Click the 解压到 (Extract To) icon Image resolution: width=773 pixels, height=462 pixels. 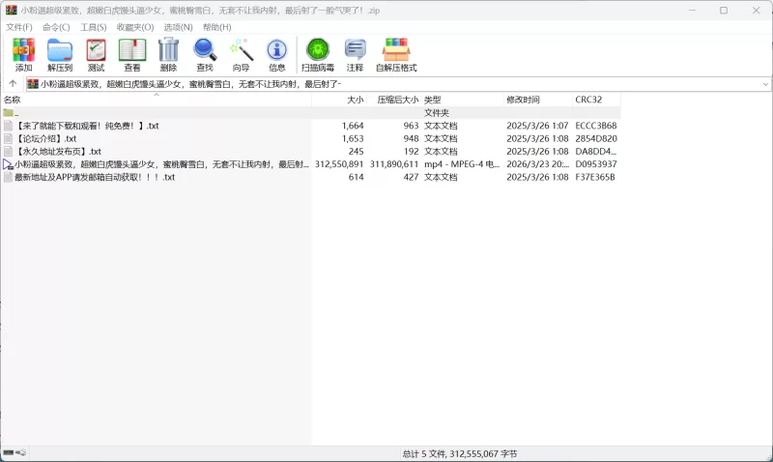[60, 54]
